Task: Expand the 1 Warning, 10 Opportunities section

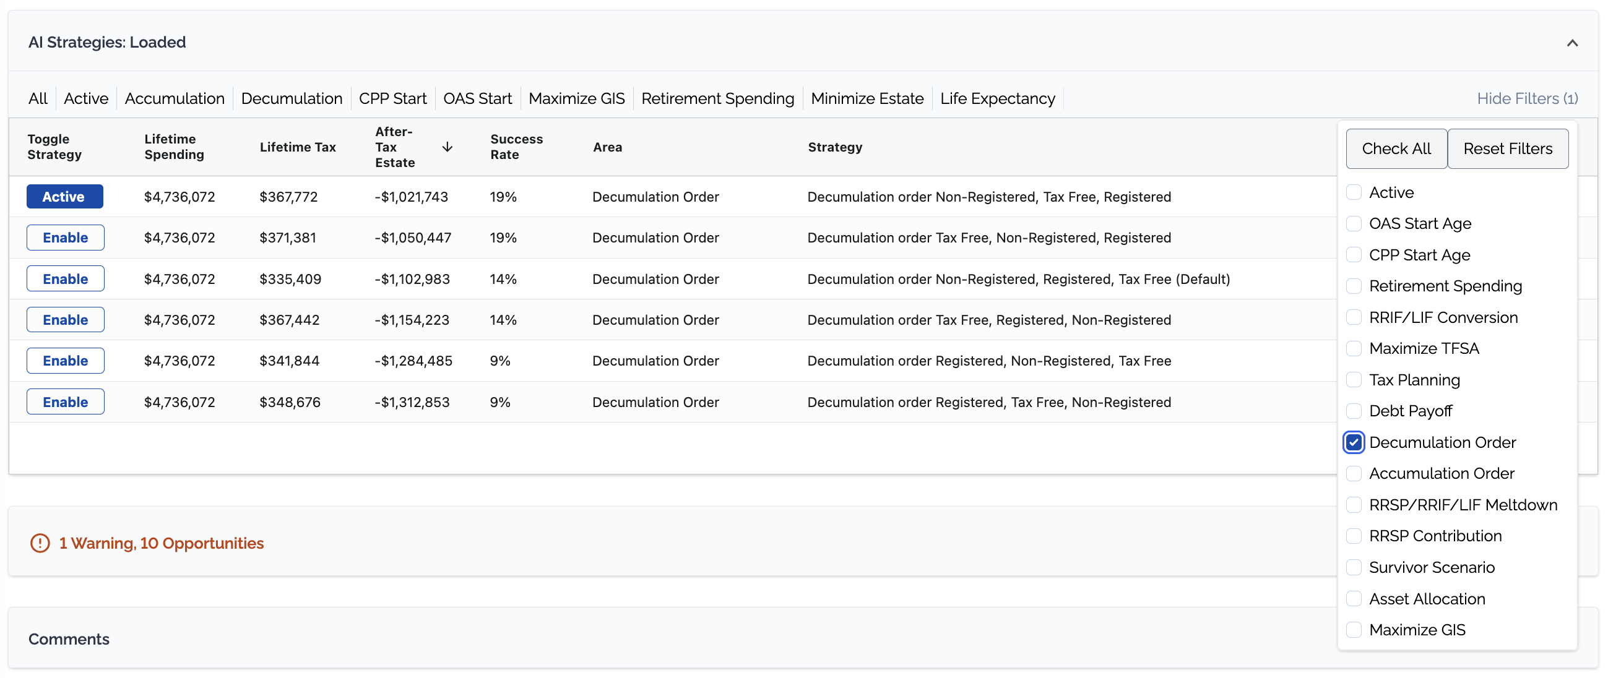Action: pyautogui.click(x=161, y=543)
